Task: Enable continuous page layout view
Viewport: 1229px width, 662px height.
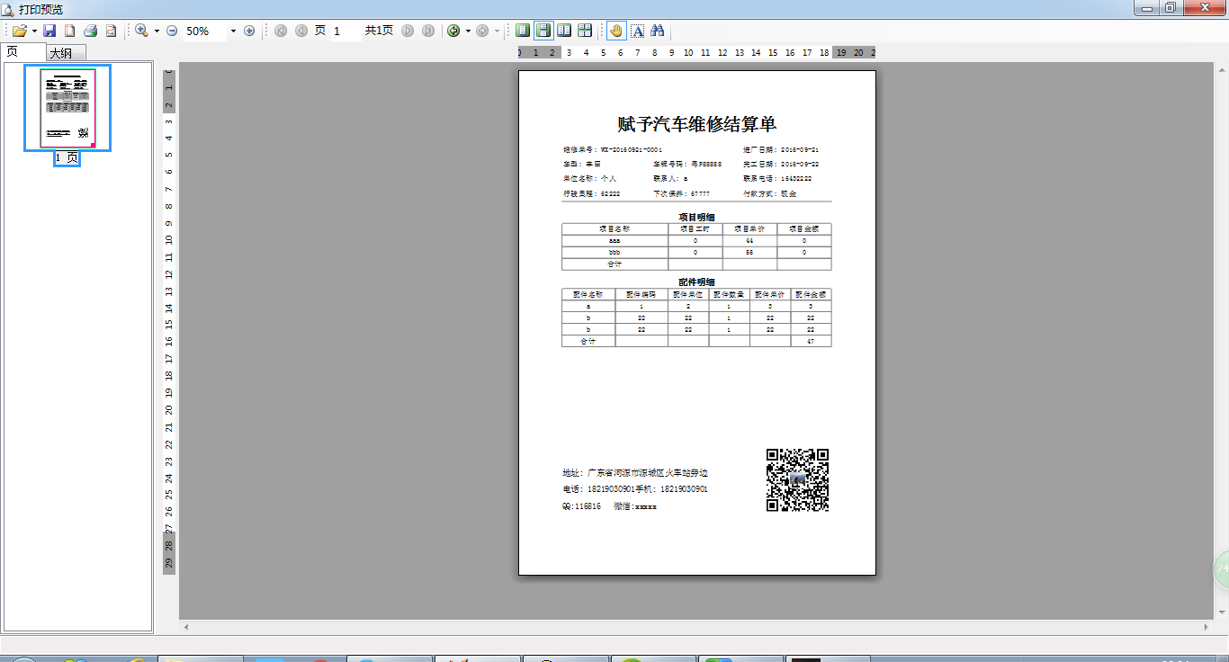Action: click(x=543, y=31)
